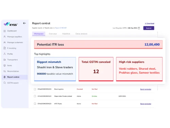The width and height of the screenshot is (170, 128).
Task: Open the High risk suppliers card
Action: click(x=139, y=69)
